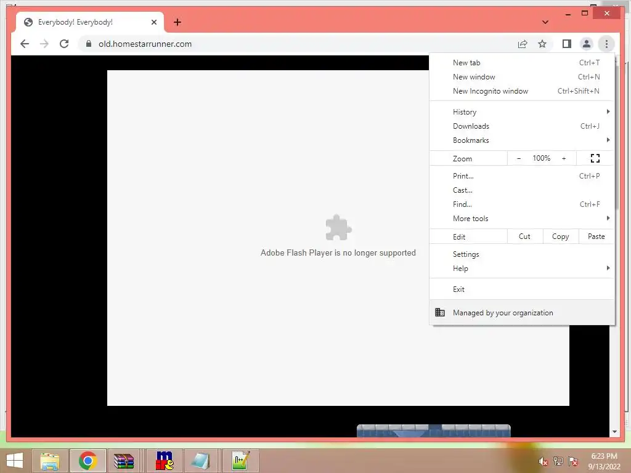Reload the current page
The width and height of the screenshot is (631, 473).
pos(64,44)
